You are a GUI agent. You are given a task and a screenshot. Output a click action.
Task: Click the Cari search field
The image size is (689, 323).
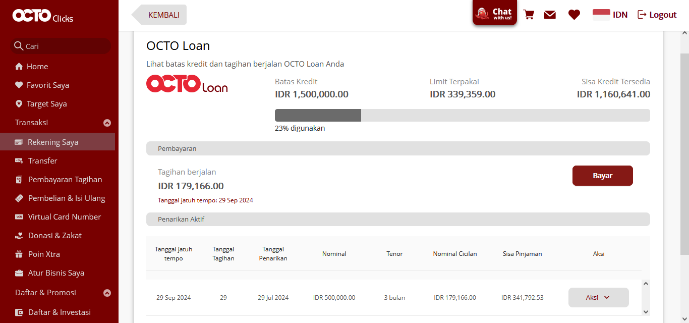click(61, 46)
